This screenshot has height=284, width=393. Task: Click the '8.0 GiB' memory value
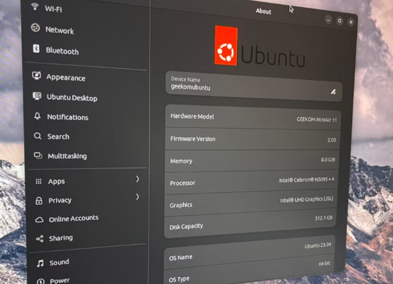328,160
